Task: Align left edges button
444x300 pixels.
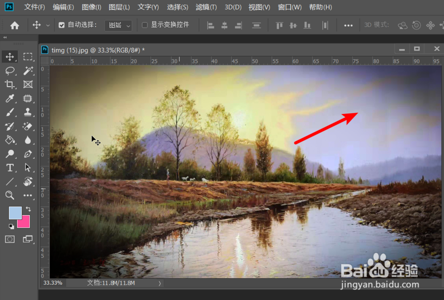Action: 210,25
